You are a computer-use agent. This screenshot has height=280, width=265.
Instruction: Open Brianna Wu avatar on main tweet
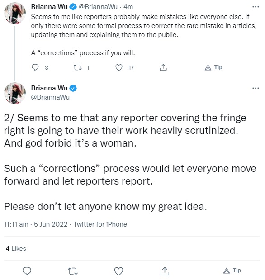click(x=15, y=93)
